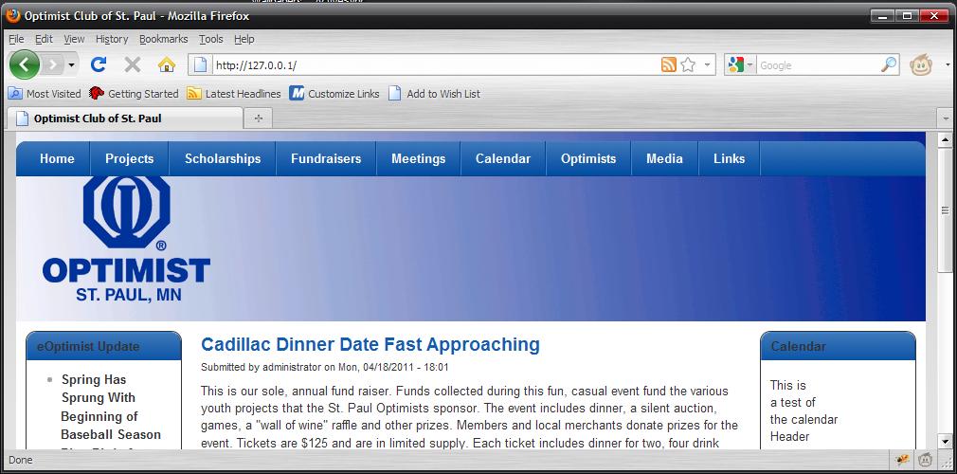Click the Calendar block header in the sidebar
The width and height of the screenshot is (957, 474).
838,346
